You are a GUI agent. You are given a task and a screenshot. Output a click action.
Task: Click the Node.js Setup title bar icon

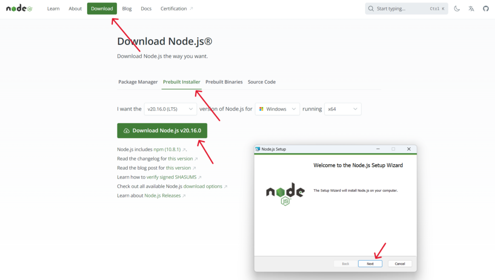pos(258,149)
